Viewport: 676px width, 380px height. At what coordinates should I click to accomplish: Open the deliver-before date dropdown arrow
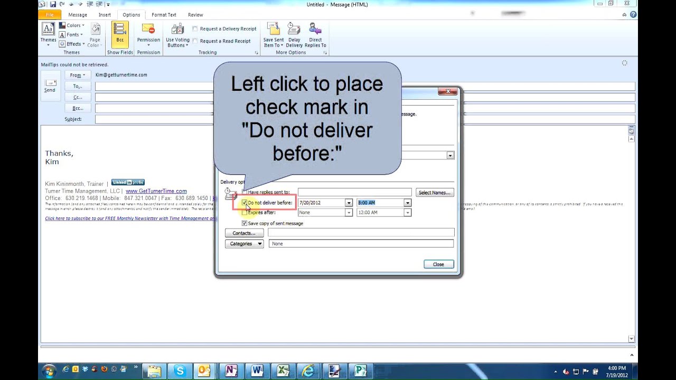(349, 203)
